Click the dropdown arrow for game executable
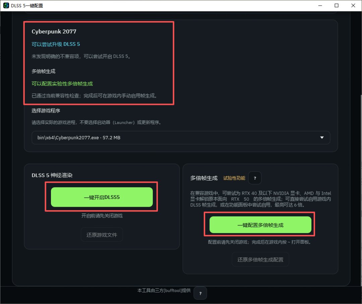 322,137
